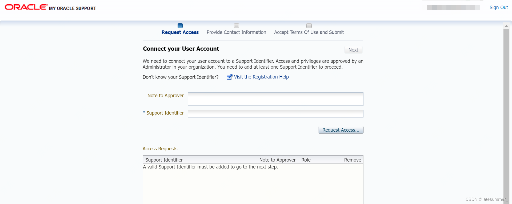Image resolution: width=512 pixels, height=204 pixels.
Task: Click the Request Access... button
Action: [x=341, y=130]
